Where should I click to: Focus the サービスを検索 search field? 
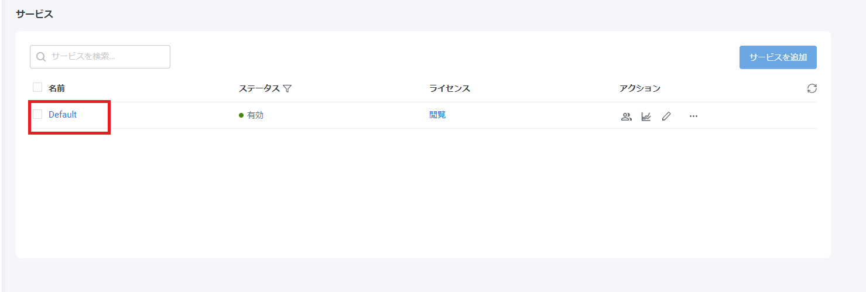105,57
